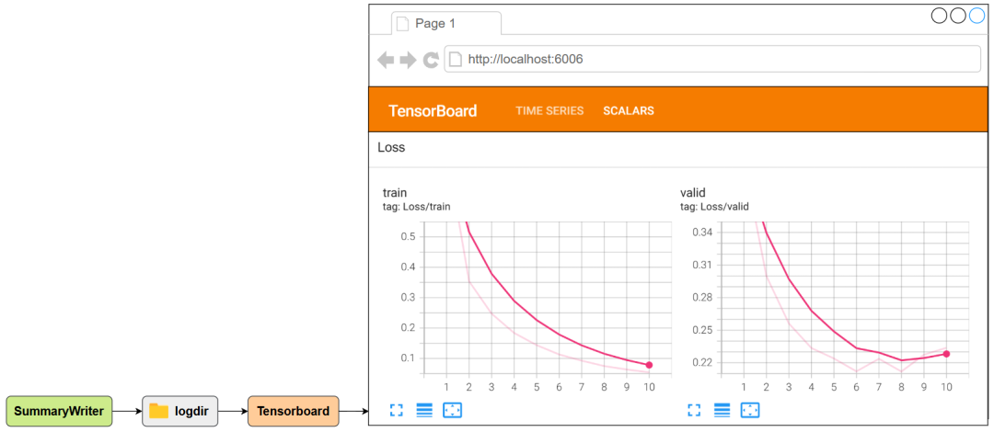Click the blue-outlined window circle button

click(x=977, y=16)
